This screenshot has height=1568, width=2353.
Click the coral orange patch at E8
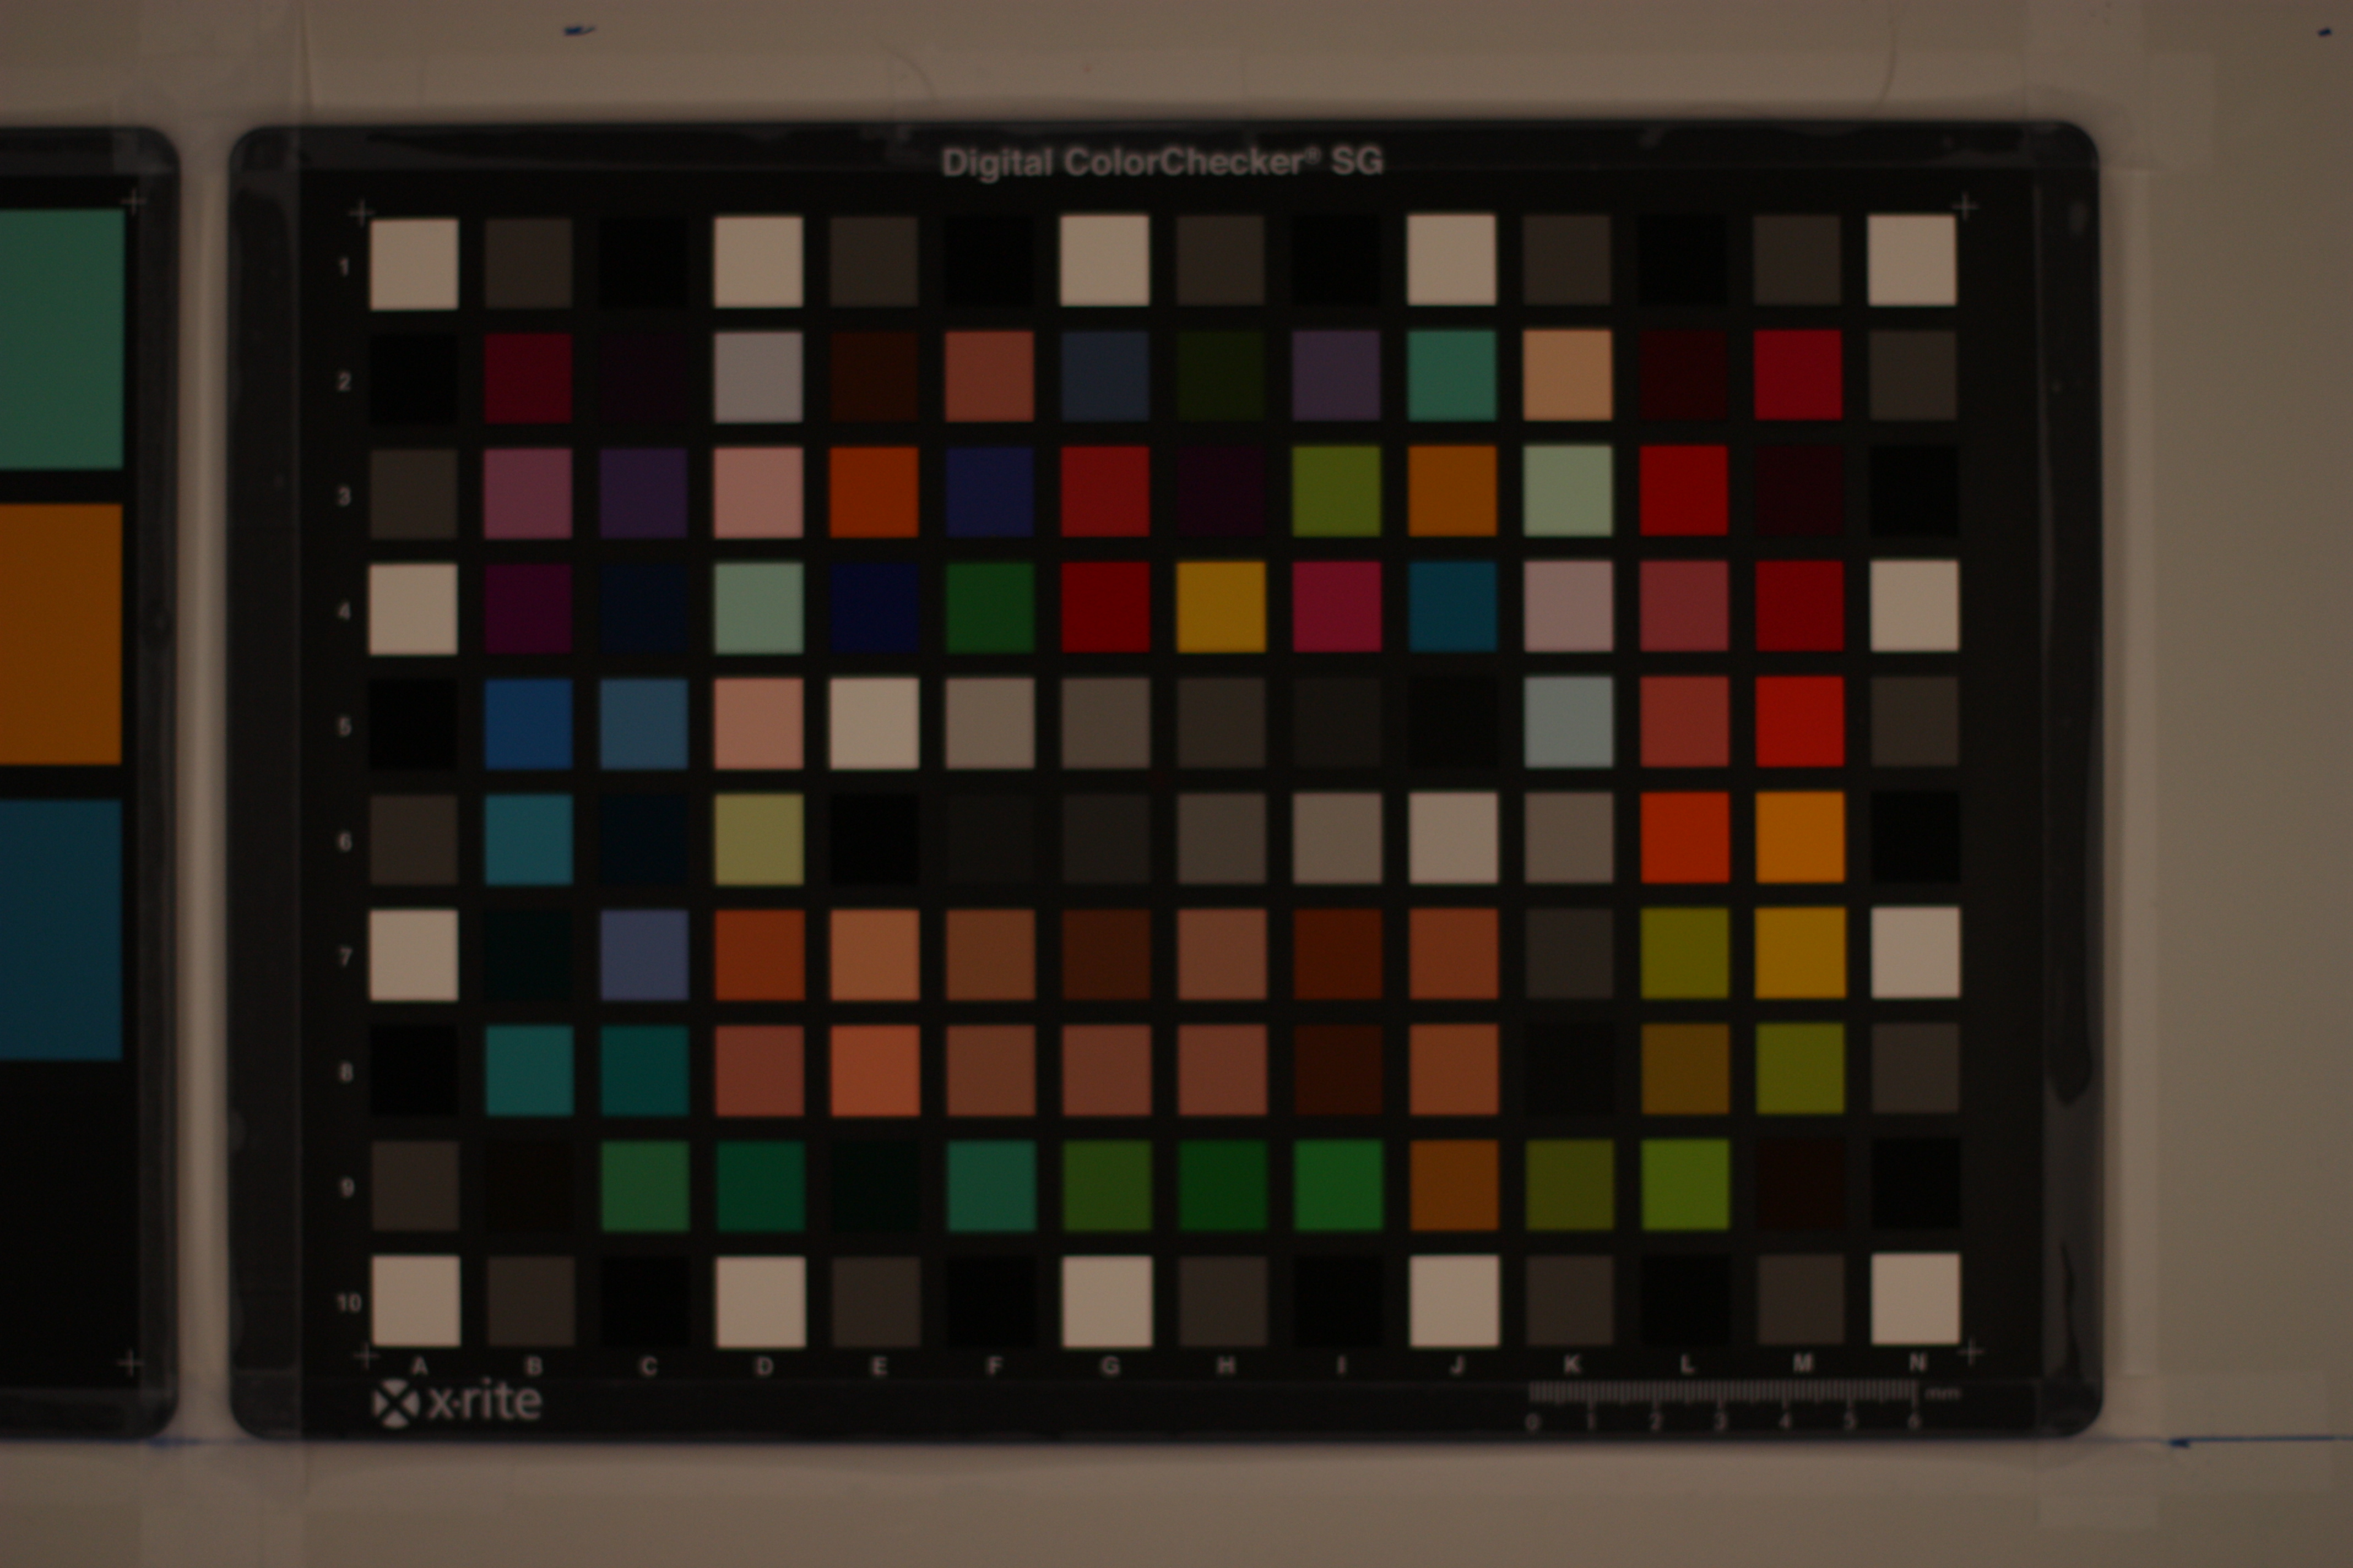875,1070
